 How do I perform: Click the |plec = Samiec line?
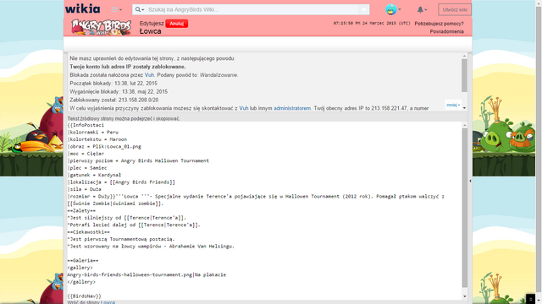click(x=87, y=168)
